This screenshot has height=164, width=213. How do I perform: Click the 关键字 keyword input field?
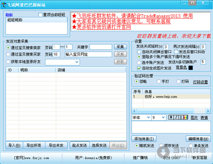tap(101, 47)
